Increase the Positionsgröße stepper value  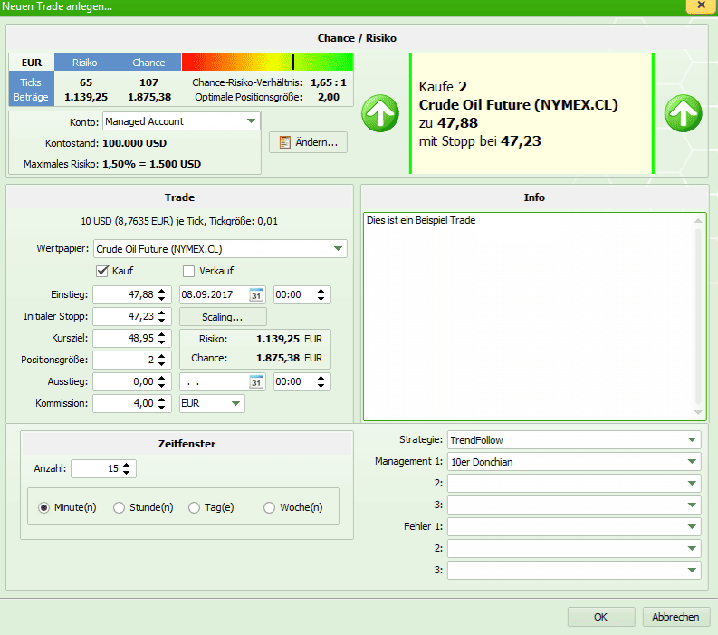tap(162, 356)
